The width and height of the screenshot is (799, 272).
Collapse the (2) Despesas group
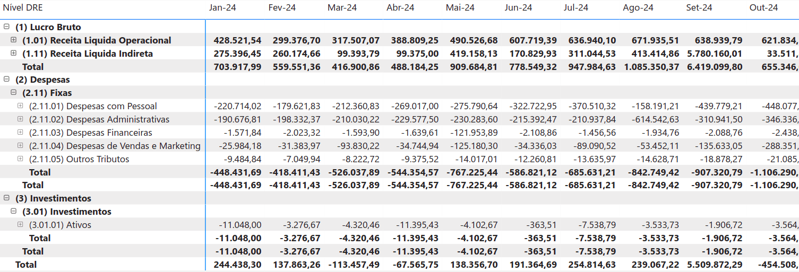pos(6,80)
